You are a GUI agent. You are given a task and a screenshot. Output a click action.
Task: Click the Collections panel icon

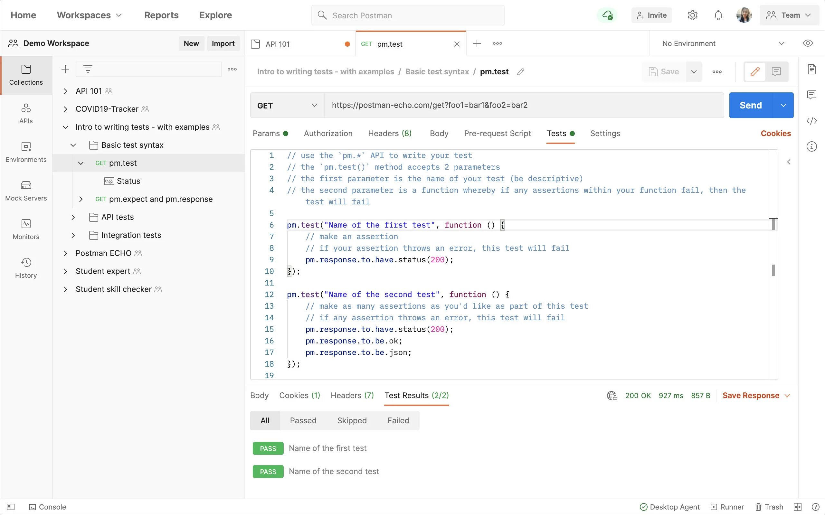(26, 74)
